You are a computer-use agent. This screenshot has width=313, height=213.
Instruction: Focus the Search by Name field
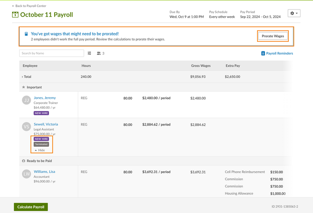coord(51,53)
